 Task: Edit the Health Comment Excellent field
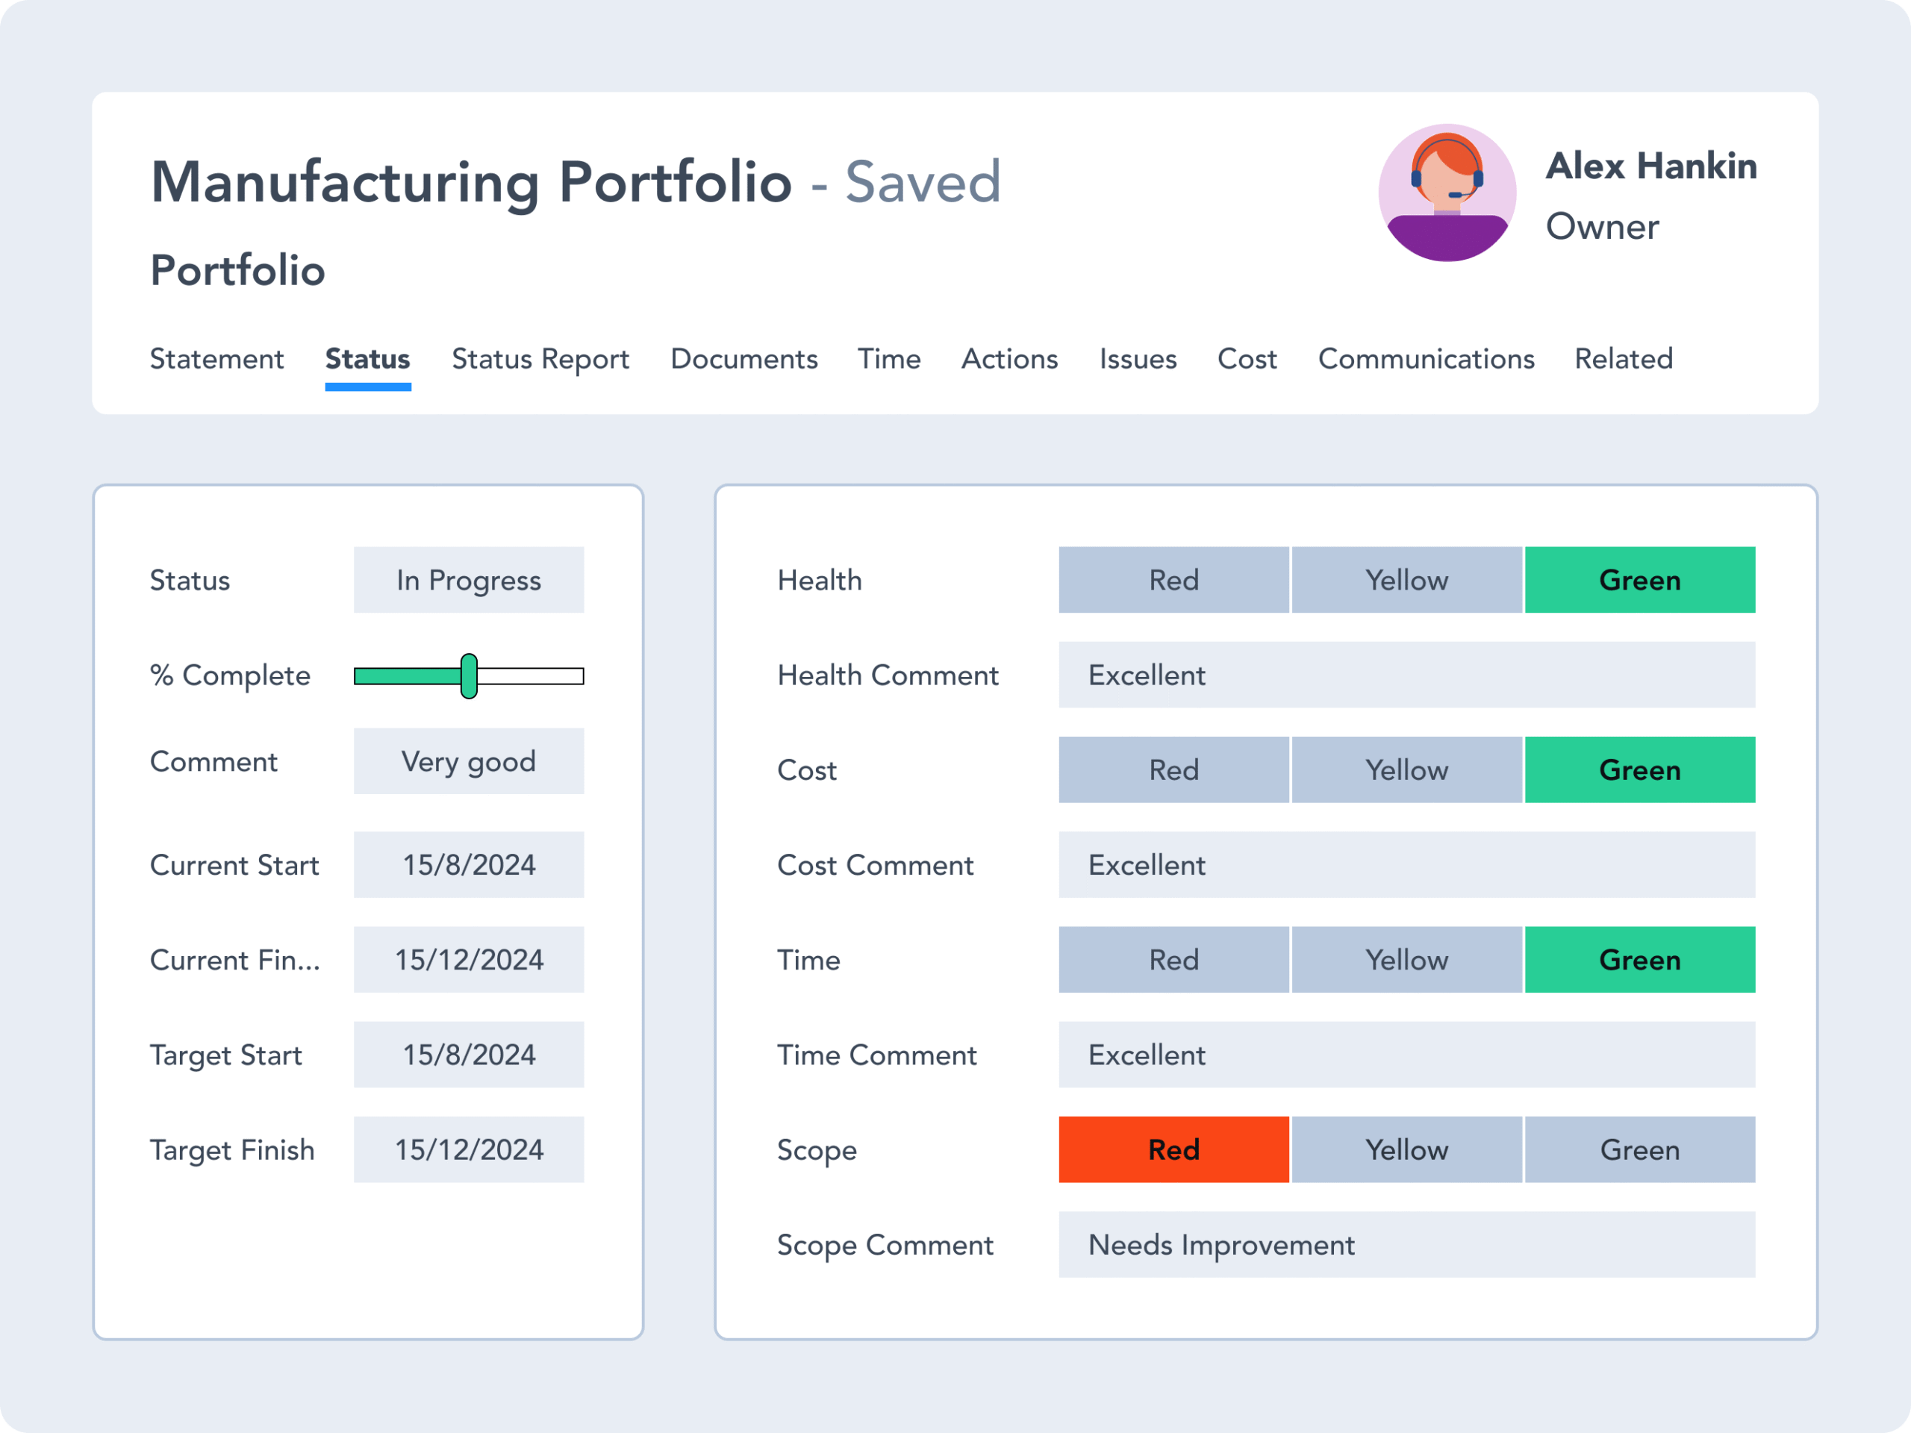pyautogui.click(x=1406, y=675)
